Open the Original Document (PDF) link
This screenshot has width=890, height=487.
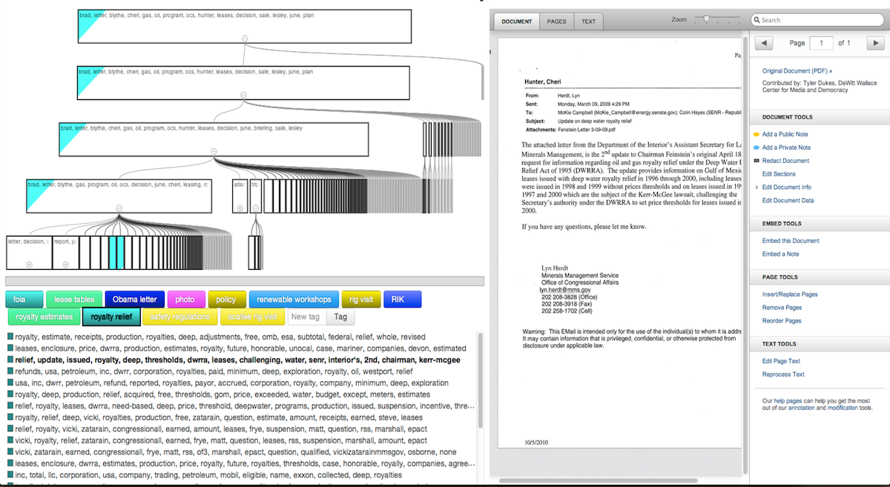tap(797, 71)
